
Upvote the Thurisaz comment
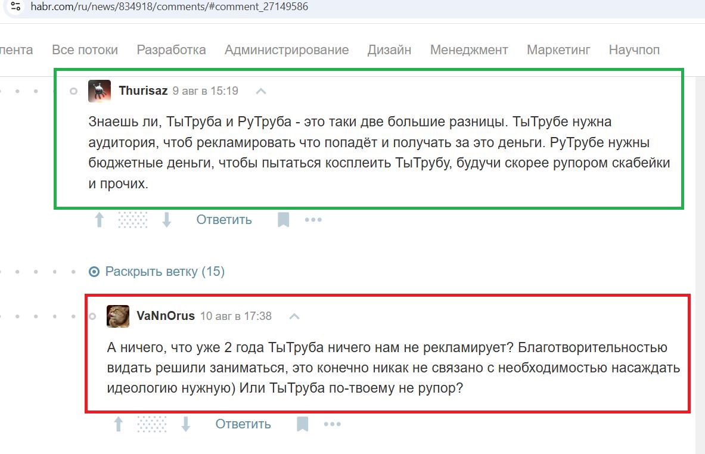pyautogui.click(x=100, y=220)
